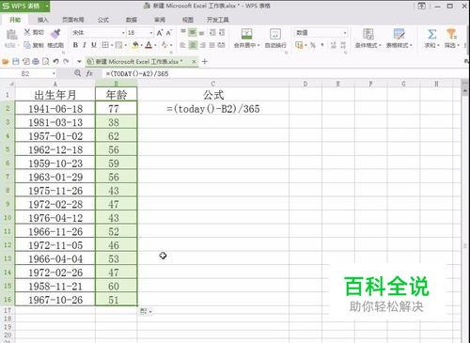The height and width of the screenshot is (343, 470).
Task: Switch to the 开发工具 ribbon tab
Action: click(217, 20)
